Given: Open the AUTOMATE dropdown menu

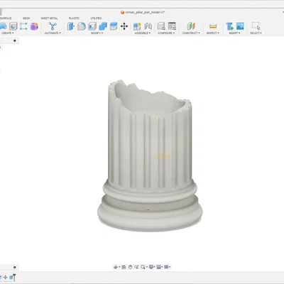Looking at the screenshot, I should 53,33.
